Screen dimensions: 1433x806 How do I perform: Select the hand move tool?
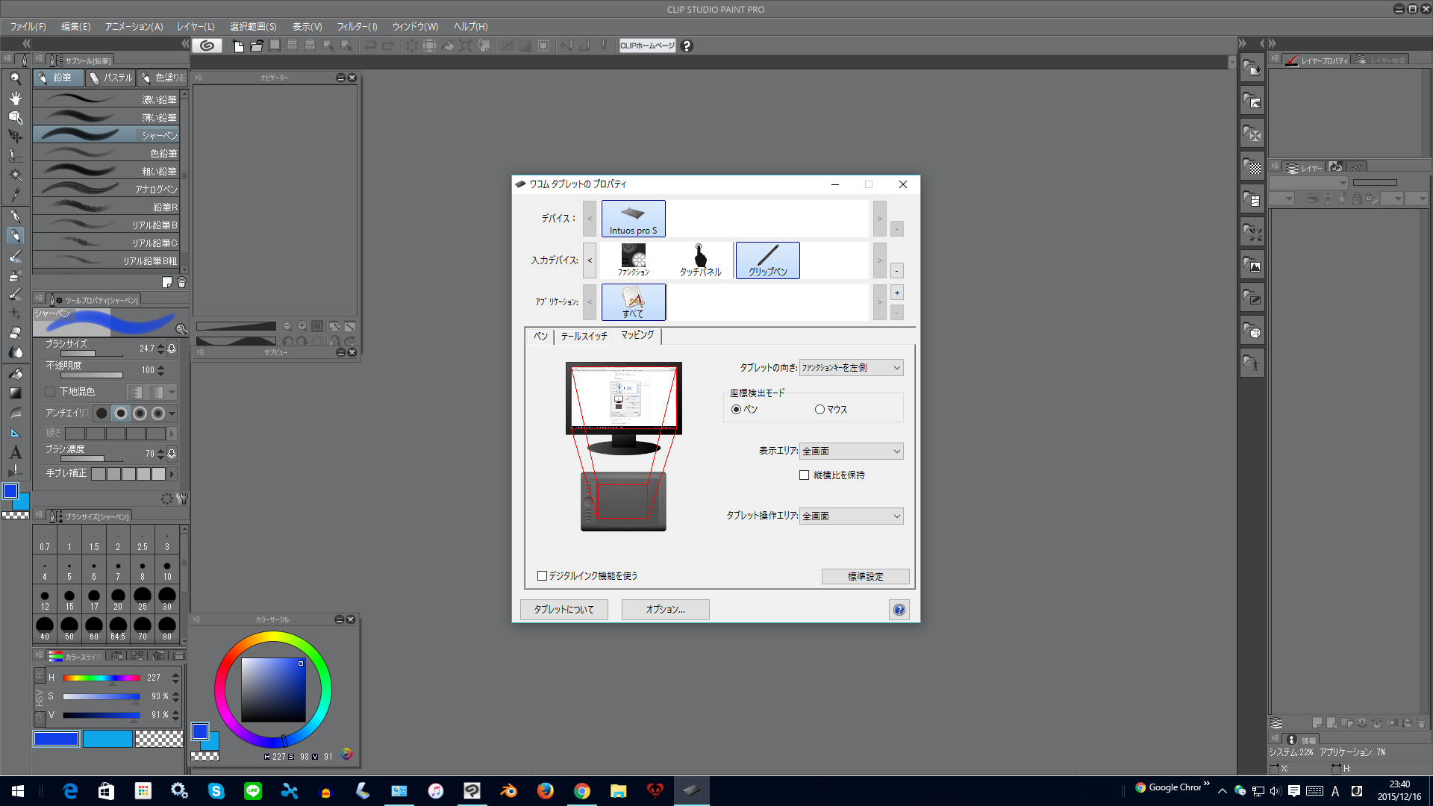pos(15,98)
